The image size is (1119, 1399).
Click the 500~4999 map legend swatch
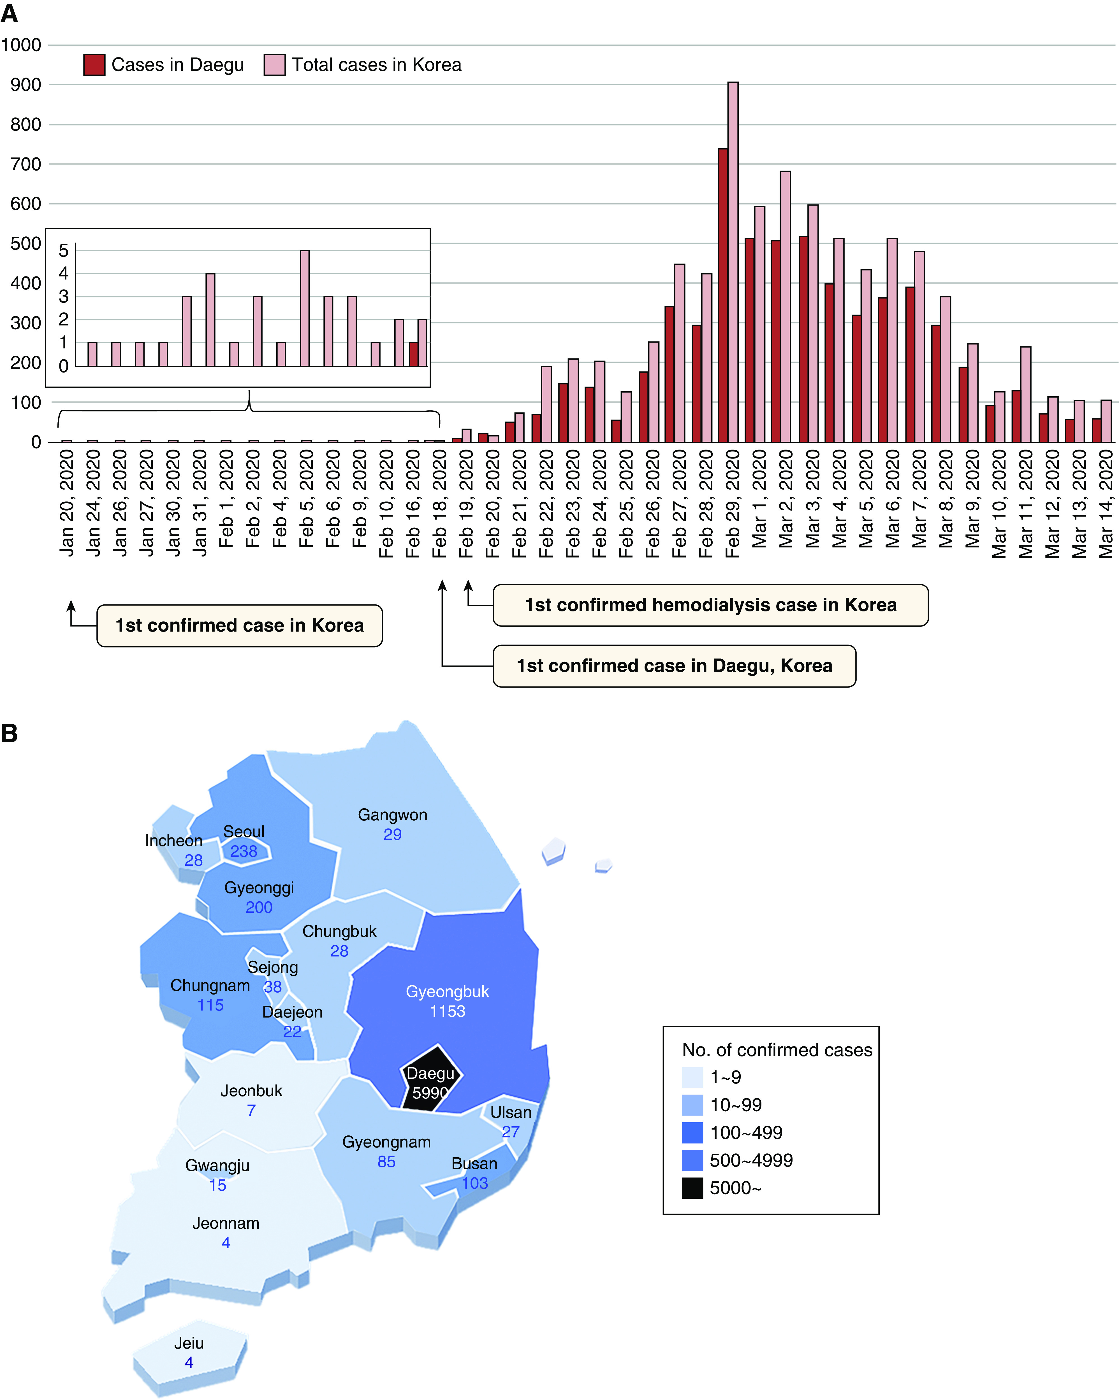[692, 1160]
